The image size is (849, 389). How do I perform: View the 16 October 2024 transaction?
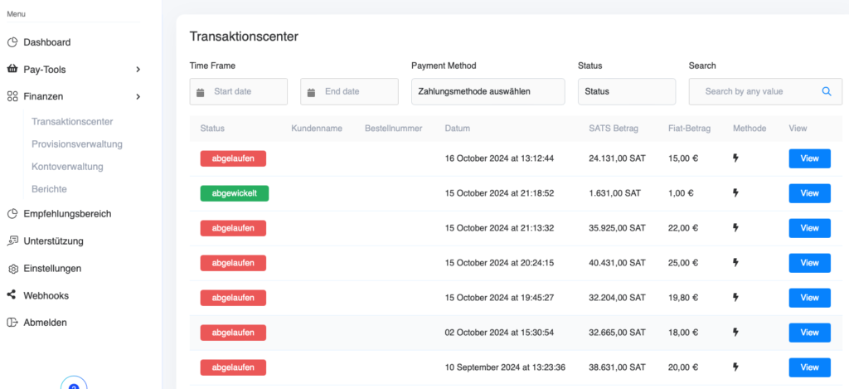808,158
